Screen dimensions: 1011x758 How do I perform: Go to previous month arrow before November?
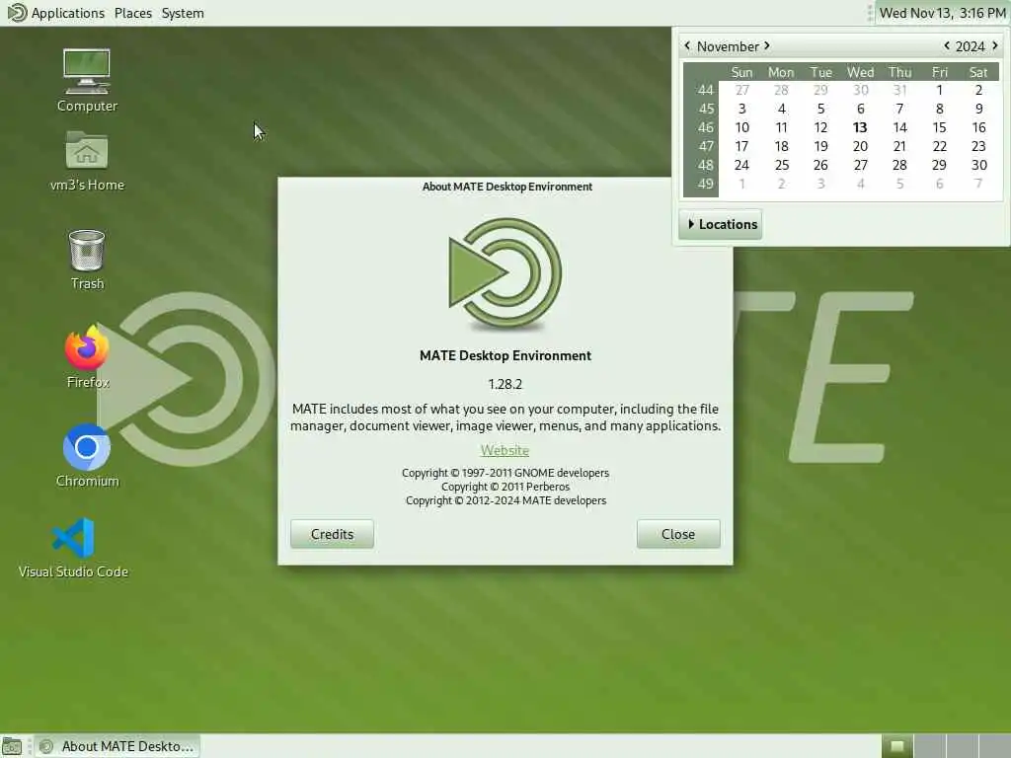coord(687,45)
